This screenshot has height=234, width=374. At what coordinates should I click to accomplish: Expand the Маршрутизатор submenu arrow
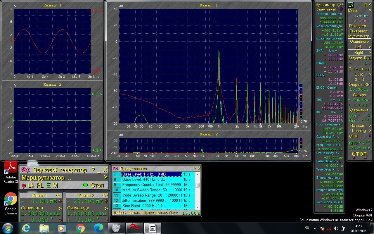pos(105,177)
